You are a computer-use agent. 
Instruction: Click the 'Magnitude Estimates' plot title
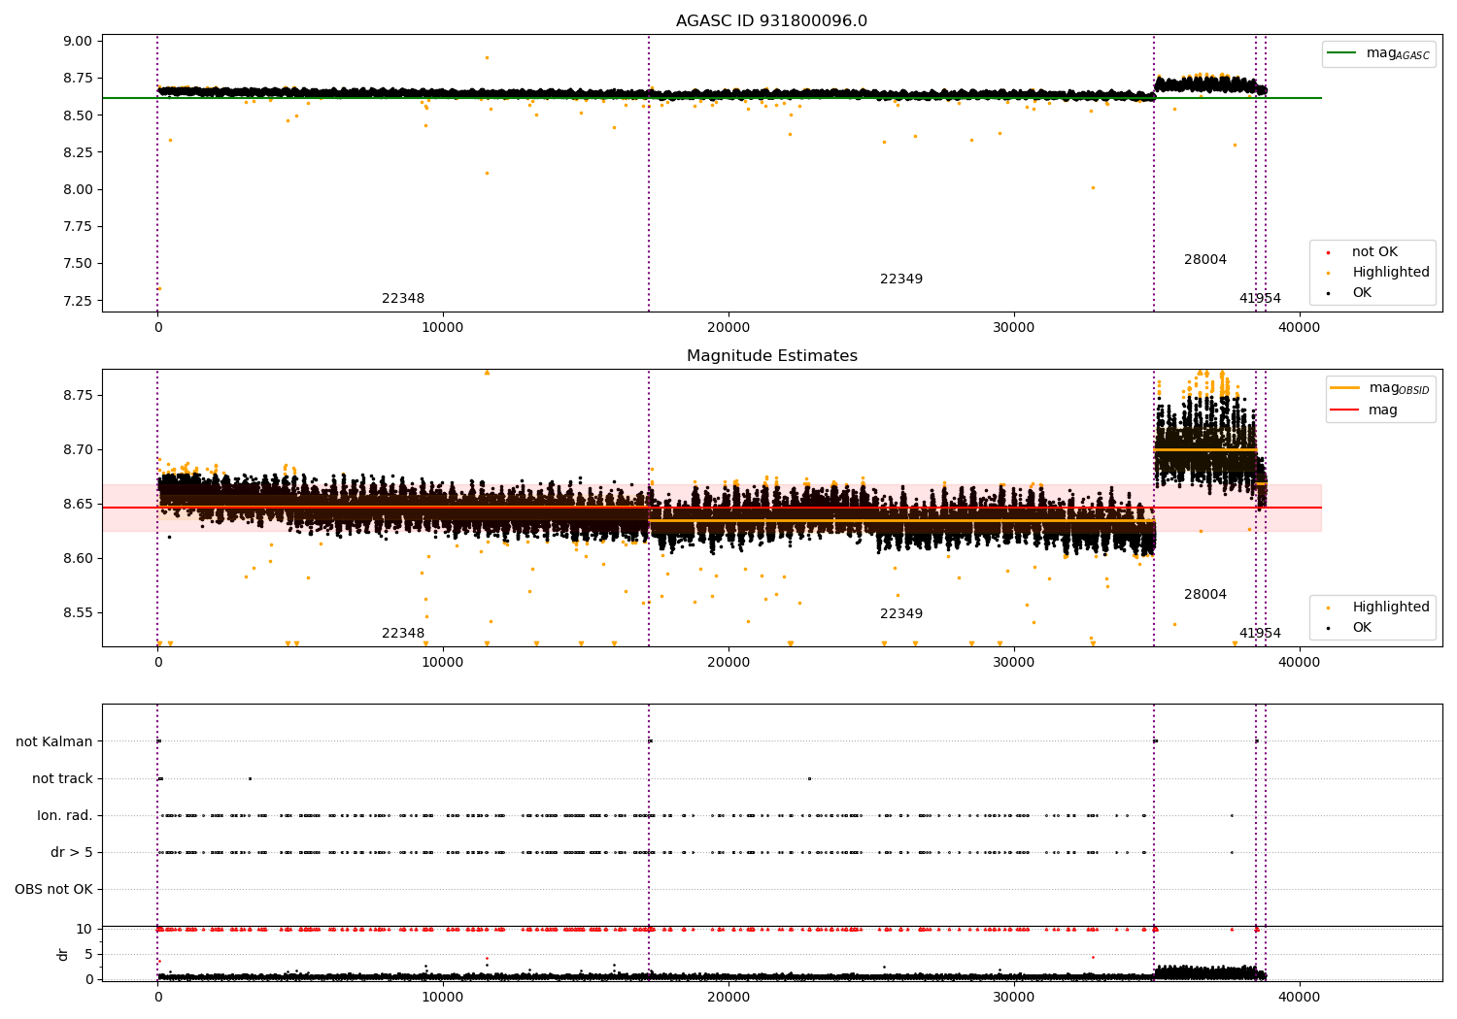pos(771,355)
